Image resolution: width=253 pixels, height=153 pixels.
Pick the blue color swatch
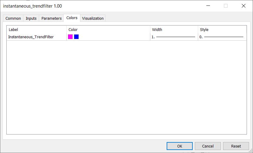coord(76,37)
